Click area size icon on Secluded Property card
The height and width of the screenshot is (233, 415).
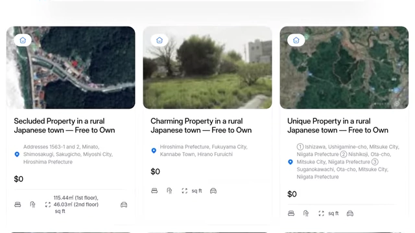point(47,205)
